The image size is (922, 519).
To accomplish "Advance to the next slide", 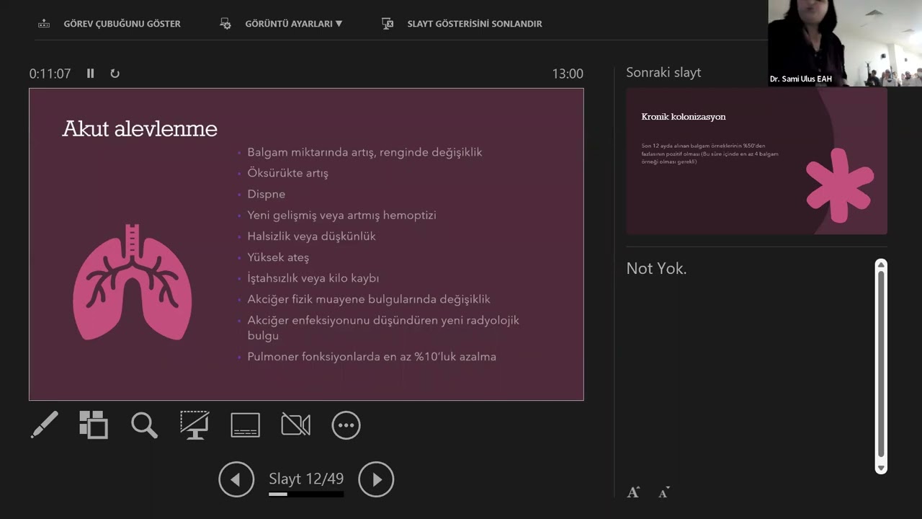I will tap(376, 479).
